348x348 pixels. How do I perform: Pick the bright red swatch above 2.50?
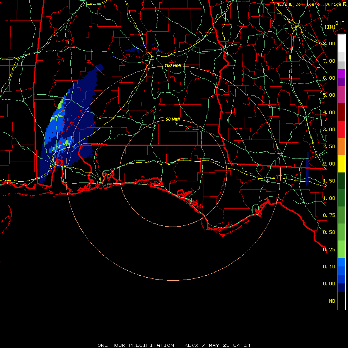pyautogui.click(x=341, y=129)
